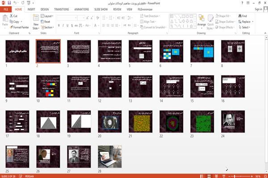Start Slide Show icon in status bar
This screenshot has width=268, height=178.
224,176
